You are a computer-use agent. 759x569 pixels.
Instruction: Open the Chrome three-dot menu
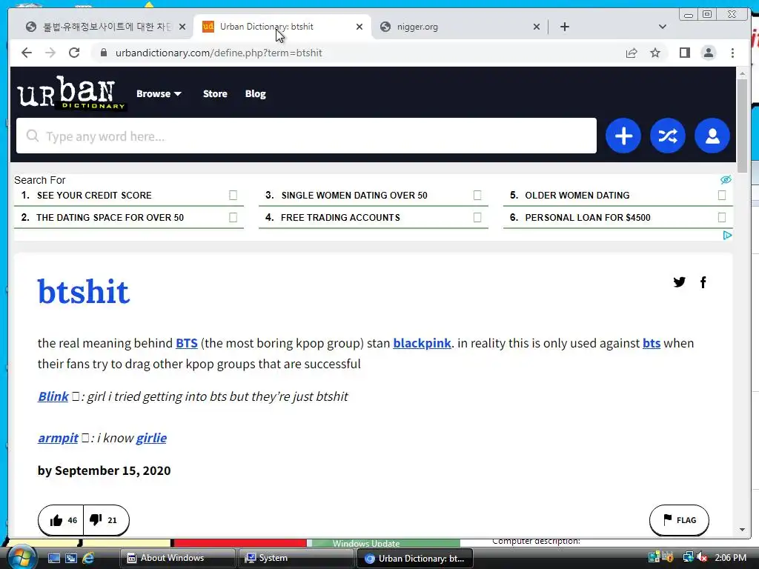[x=732, y=53]
